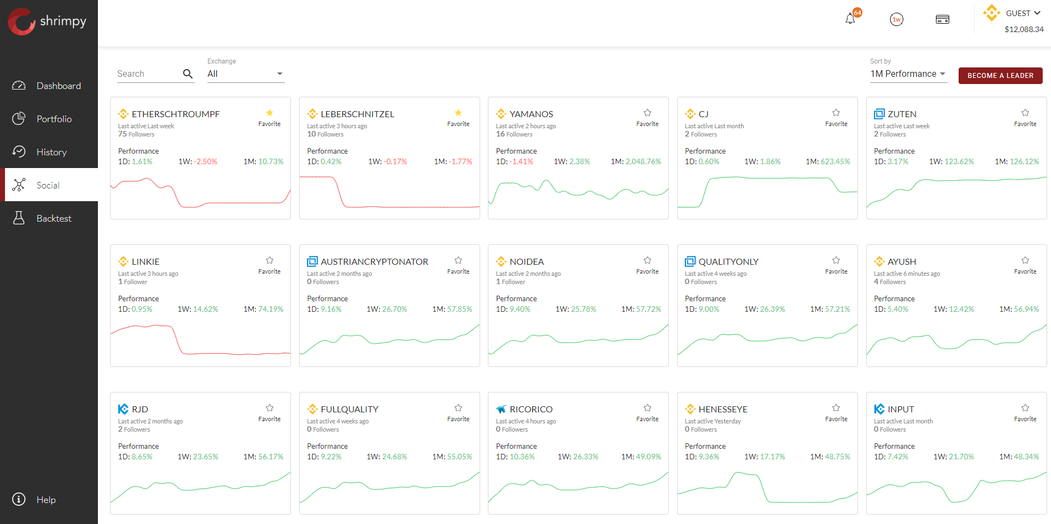Click exchange icon beside QUALITYONLY
The height and width of the screenshot is (524, 1051).
tap(690, 261)
